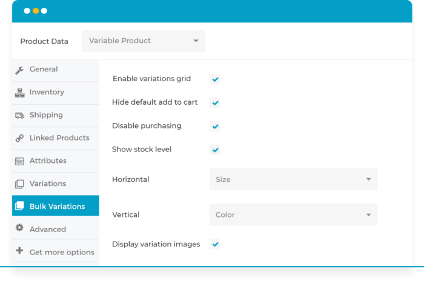Image resolution: width=424 pixels, height=281 pixels.
Task: Click the Display variation images label
Action: [156, 244]
